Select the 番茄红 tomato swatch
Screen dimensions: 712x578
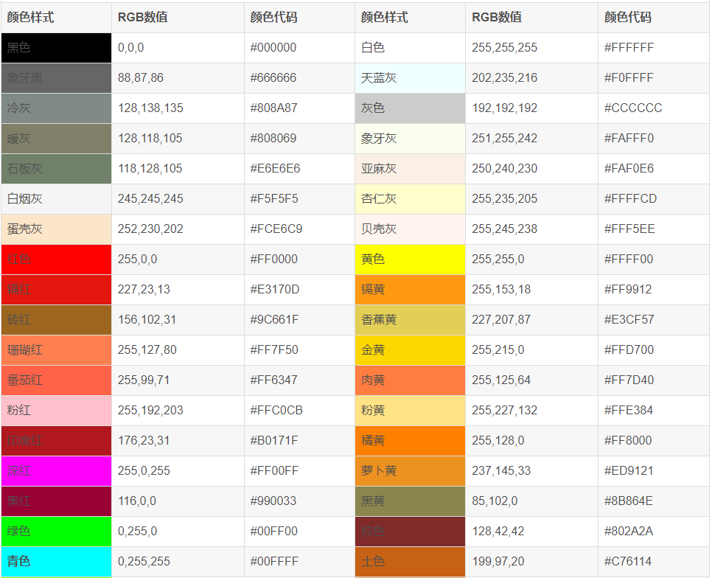56,380
